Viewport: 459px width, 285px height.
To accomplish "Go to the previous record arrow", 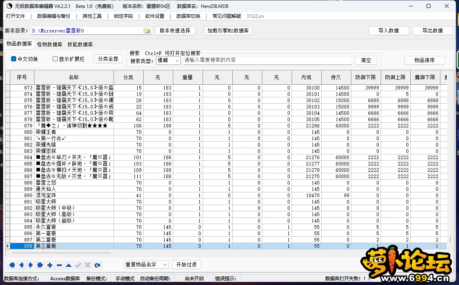I will pos(21,265).
